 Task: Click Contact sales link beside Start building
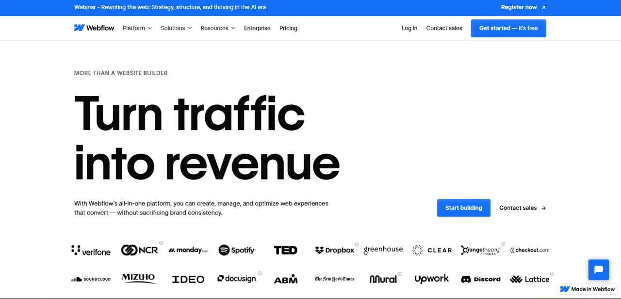click(x=523, y=208)
